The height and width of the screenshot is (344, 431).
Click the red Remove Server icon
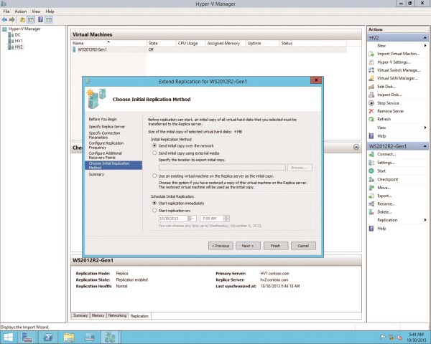(x=371, y=111)
